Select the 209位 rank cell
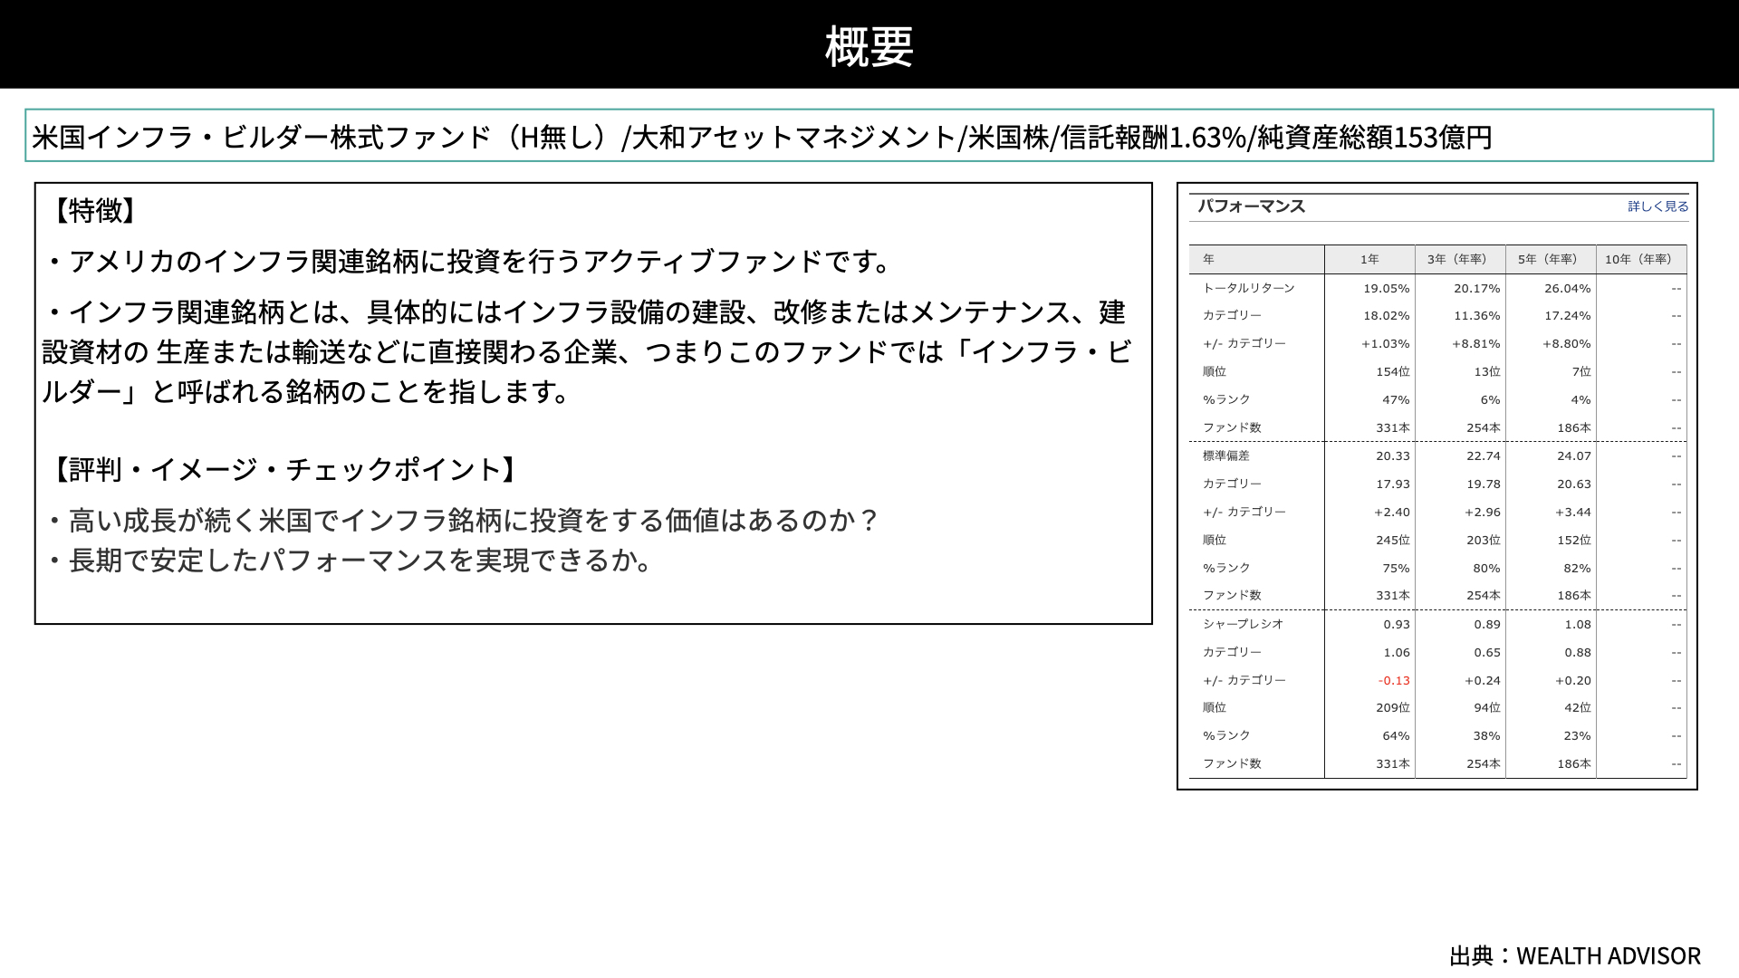The height and width of the screenshot is (978, 1739). pyautogui.click(x=1392, y=708)
